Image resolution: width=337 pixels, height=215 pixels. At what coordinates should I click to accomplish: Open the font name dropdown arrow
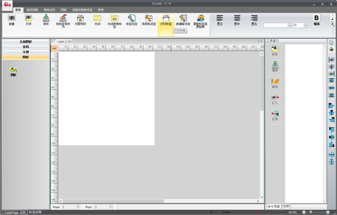coord(289,25)
